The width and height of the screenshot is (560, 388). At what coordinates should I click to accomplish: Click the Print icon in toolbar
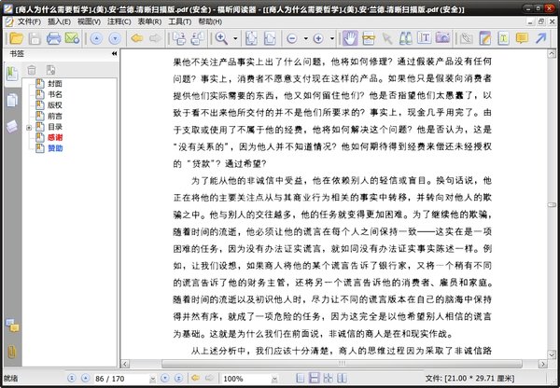(x=54, y=38)
